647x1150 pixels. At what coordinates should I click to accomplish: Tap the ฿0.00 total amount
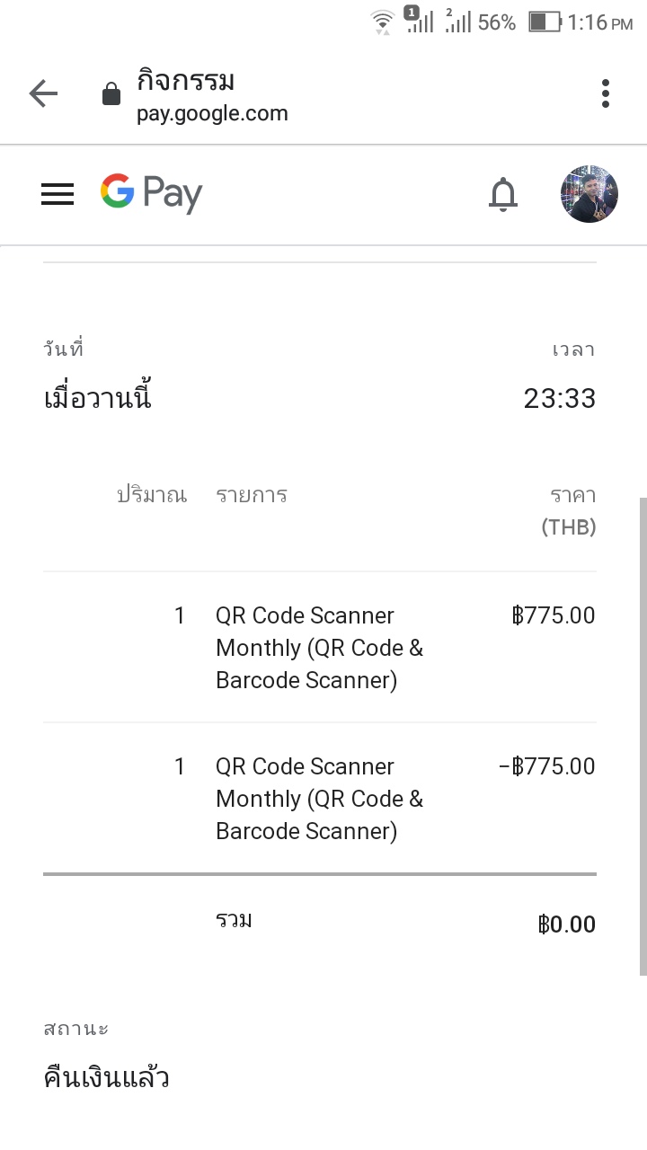(566, 924)
